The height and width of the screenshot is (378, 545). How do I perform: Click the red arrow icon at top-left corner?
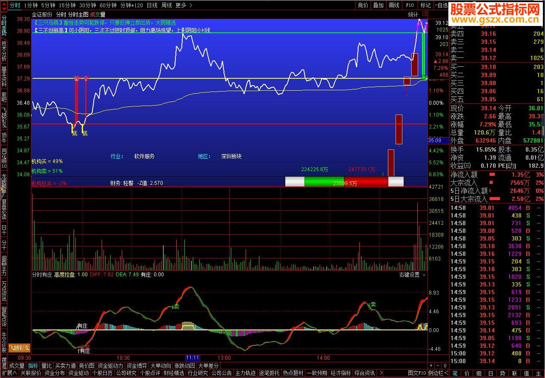[4, 5]
